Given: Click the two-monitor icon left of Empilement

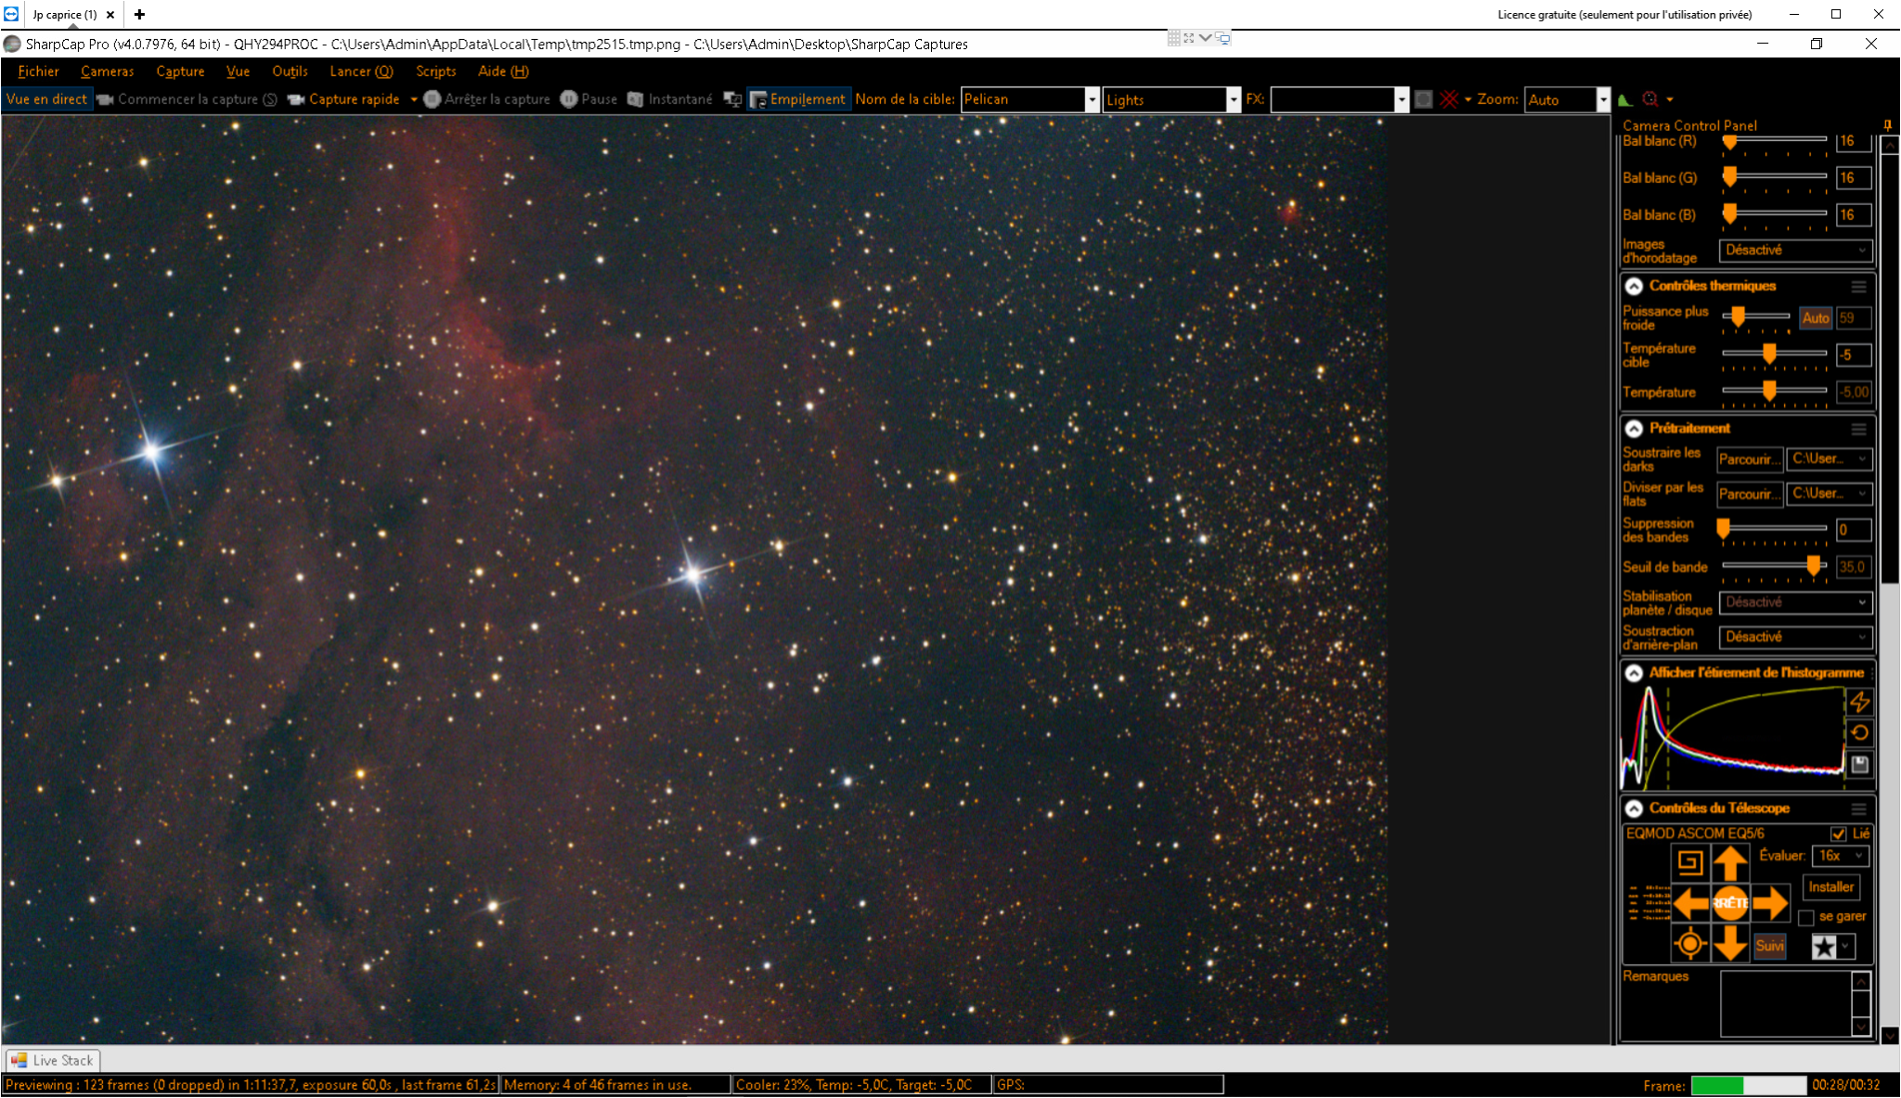Looking at the screenshot, I should click(732, 99).
